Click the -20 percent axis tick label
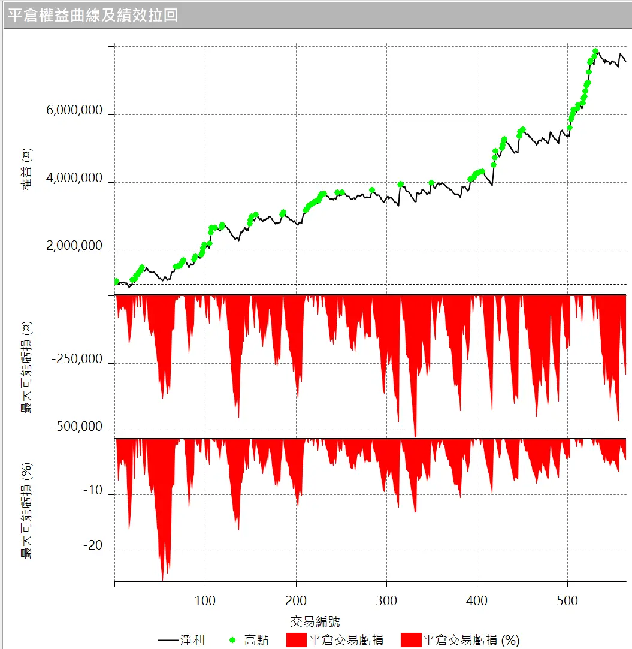Image resolution: width=632 pixels, height=649 pixels. (x=93, y=547)
